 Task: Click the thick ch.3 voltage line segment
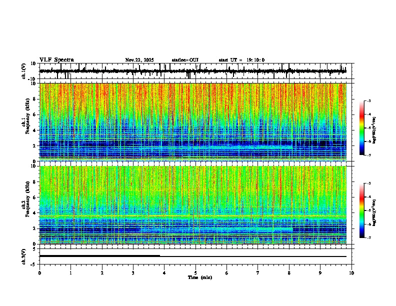tap(100, 256)
